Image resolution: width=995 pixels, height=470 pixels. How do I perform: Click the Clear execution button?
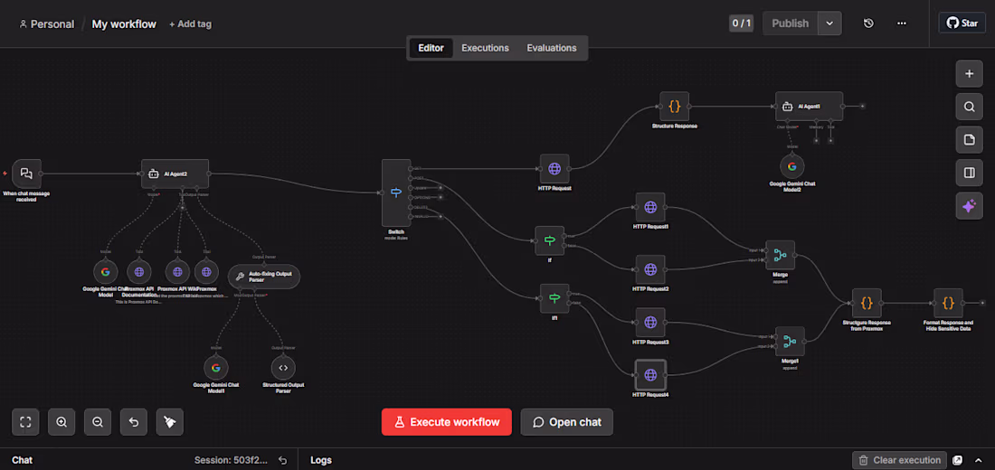tap(899, 460)
